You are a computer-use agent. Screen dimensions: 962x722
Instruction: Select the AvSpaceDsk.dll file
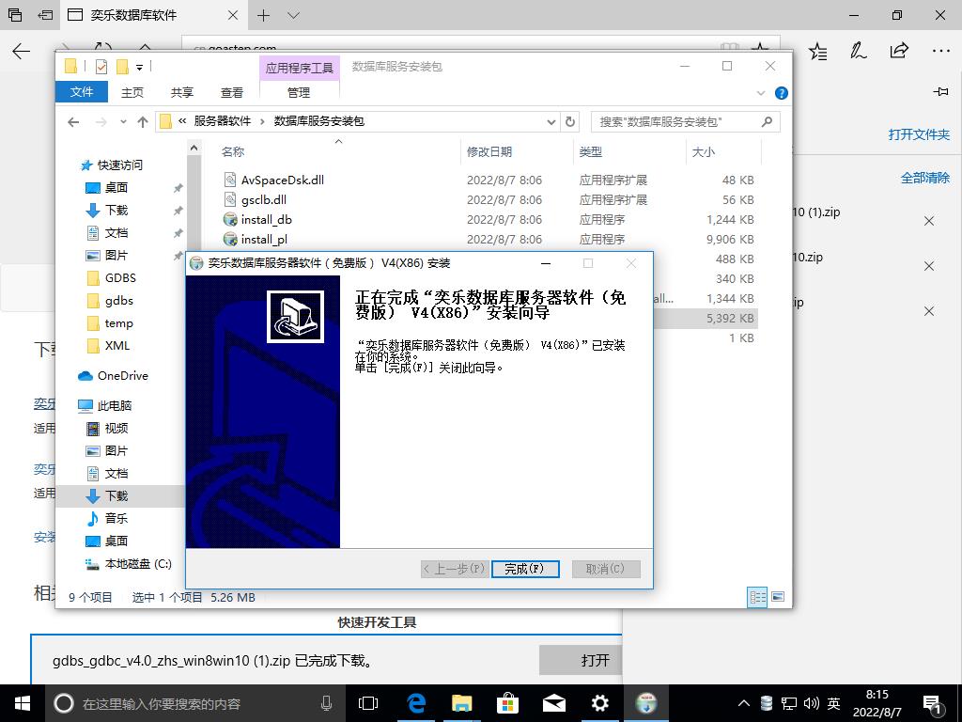[x=282, y=180]
